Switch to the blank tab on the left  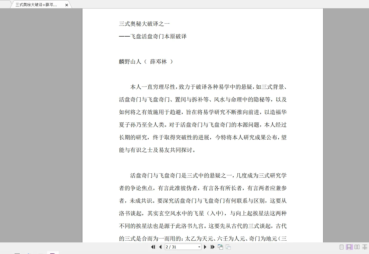pos(5,4)
